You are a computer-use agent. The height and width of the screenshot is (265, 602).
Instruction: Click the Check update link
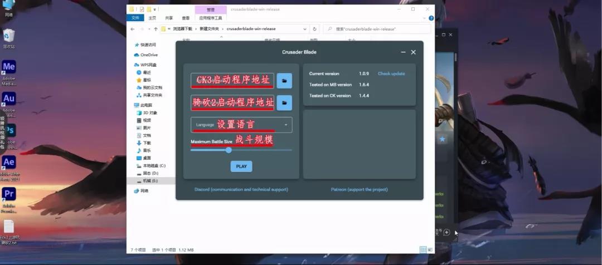pos(391,73)
